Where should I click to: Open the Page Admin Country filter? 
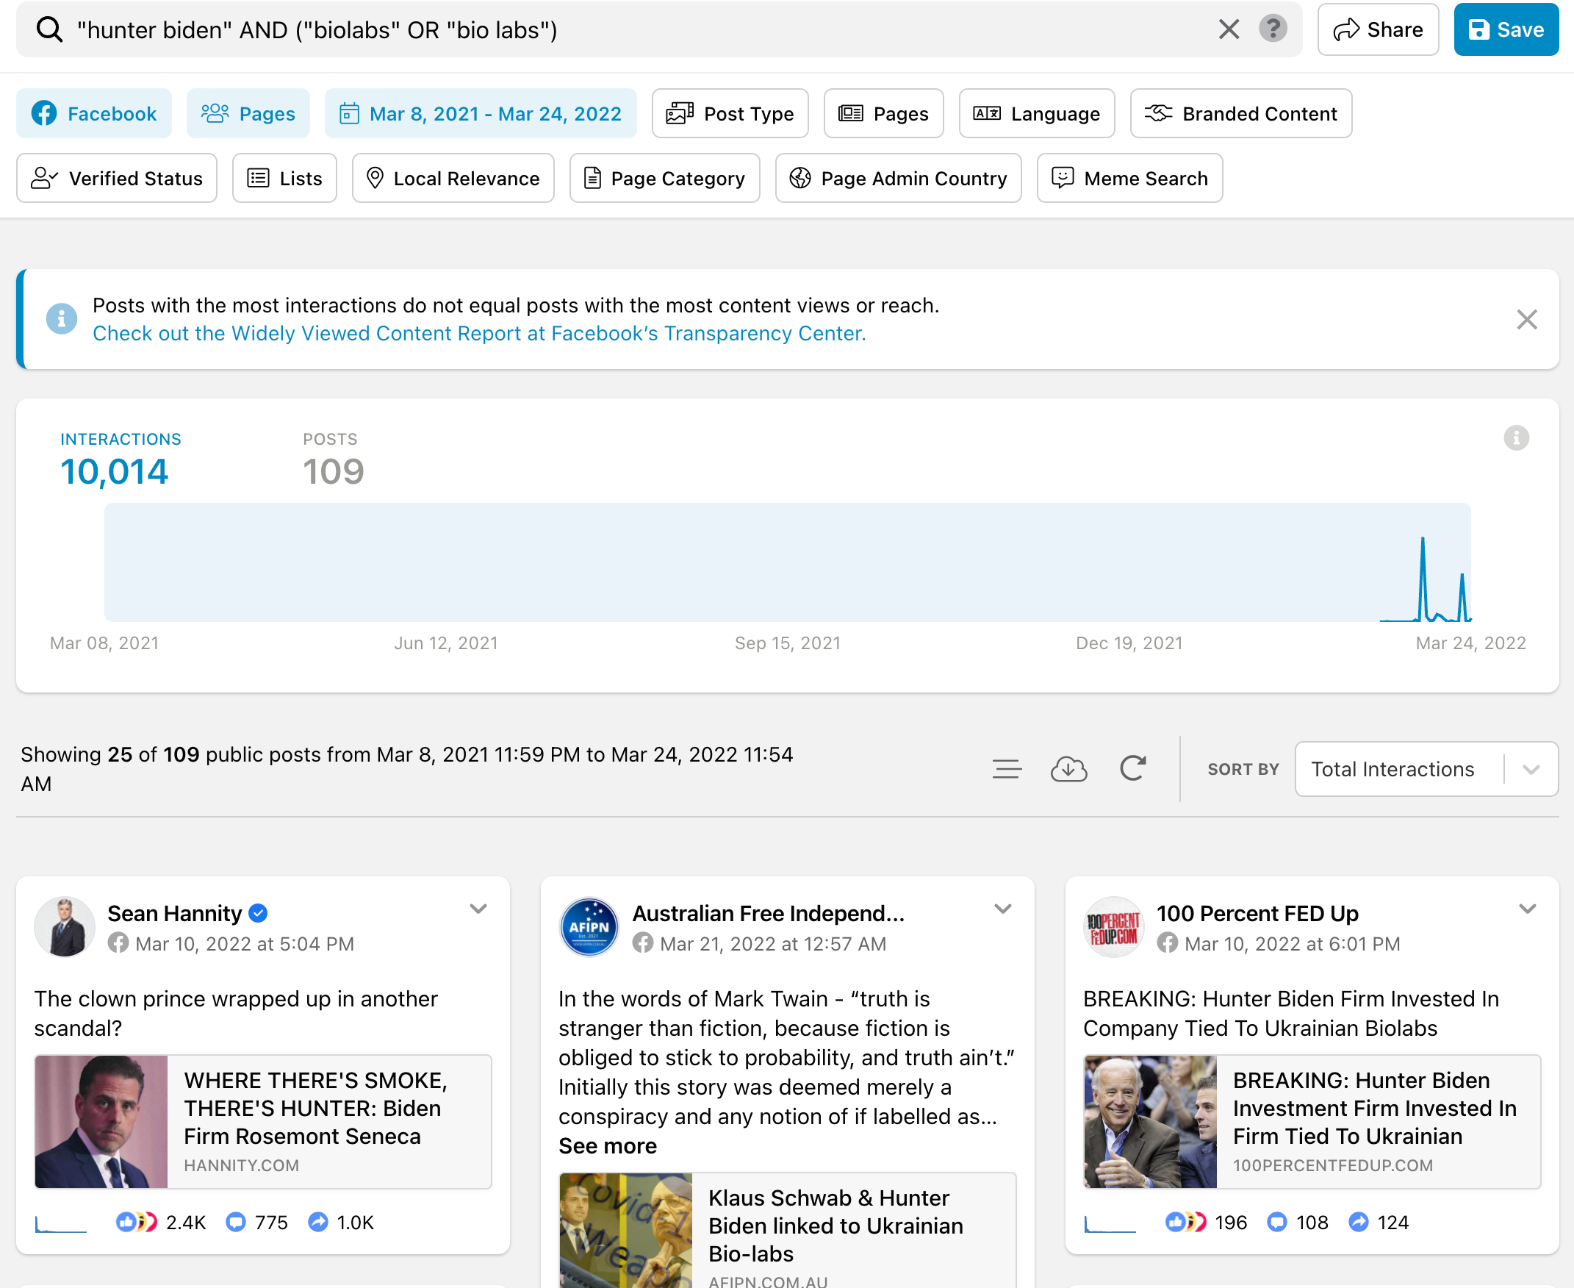pyautogui.click(x=899, y=178)
